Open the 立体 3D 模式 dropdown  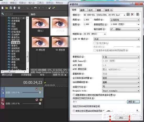[117, 39]
